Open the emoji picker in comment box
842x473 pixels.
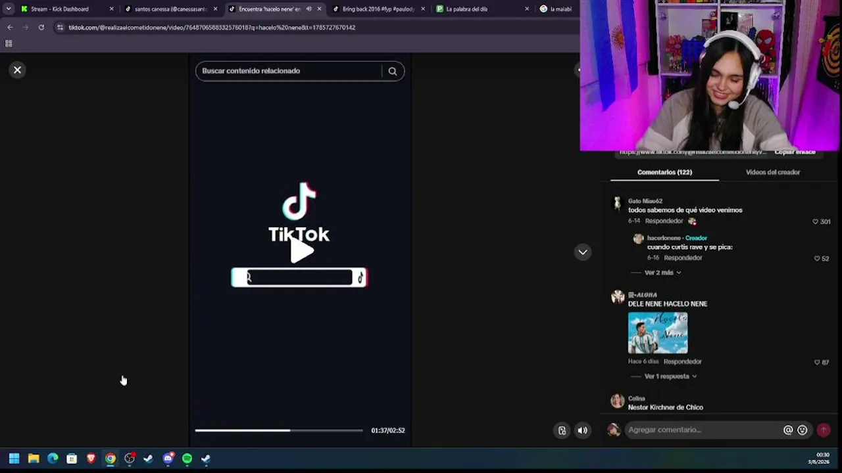click(x=803, y=430)
